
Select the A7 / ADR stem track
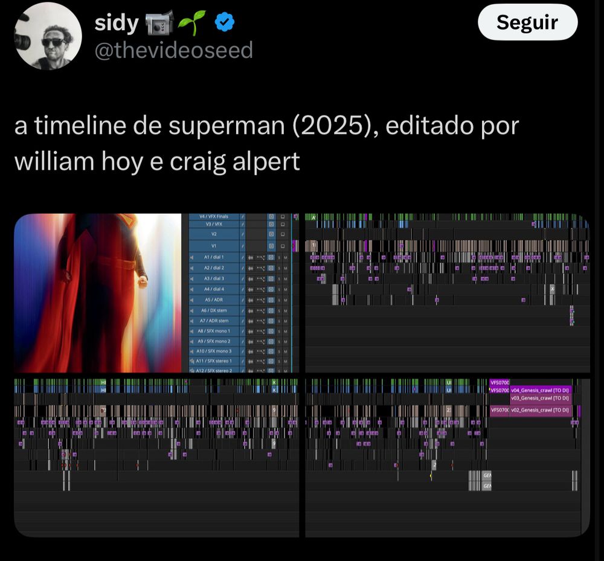point(214,321)
